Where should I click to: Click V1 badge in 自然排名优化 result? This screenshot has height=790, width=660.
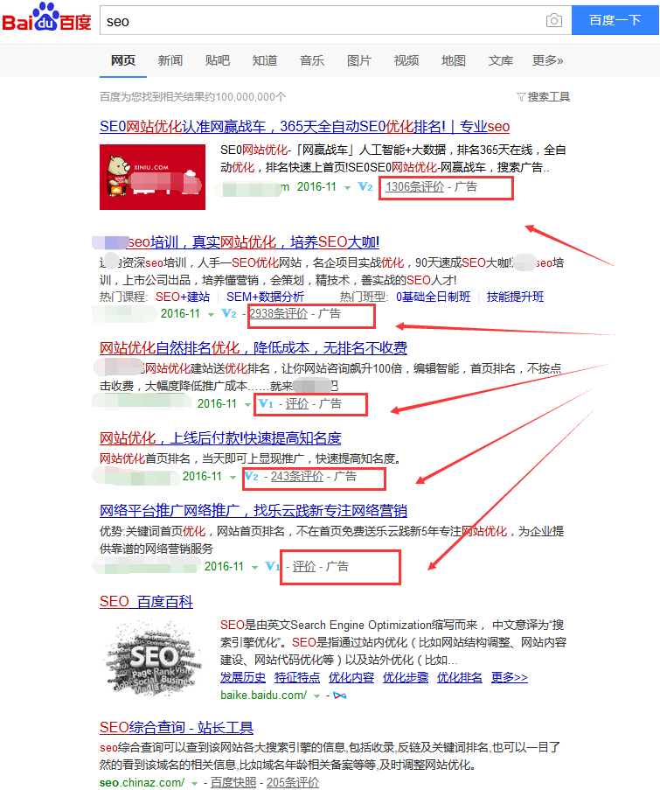tap(266, 403)
